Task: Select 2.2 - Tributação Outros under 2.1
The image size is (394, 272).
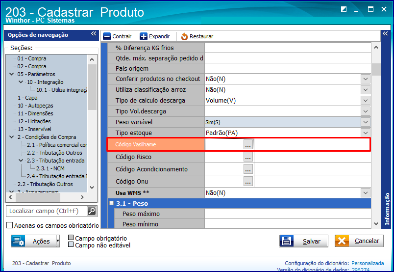Action: 54,153
